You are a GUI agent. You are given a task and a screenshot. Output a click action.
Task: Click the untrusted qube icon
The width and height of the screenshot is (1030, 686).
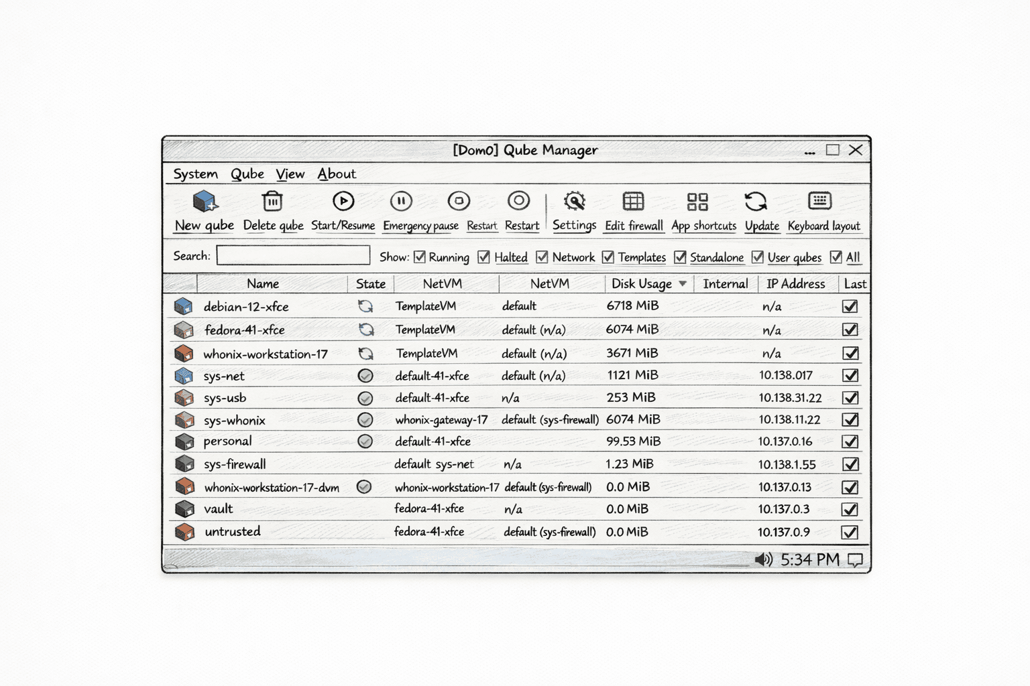184,532
